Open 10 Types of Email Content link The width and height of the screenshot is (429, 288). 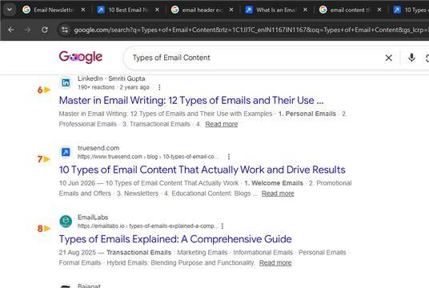[x=202, y=170]
